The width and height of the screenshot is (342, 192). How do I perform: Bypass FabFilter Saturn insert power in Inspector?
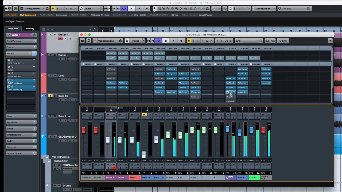tap(9, 80)
